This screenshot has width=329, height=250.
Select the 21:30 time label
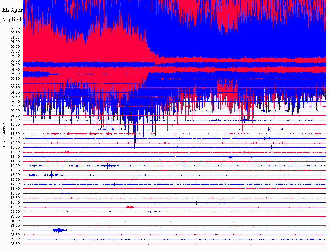tap(15, 226)
